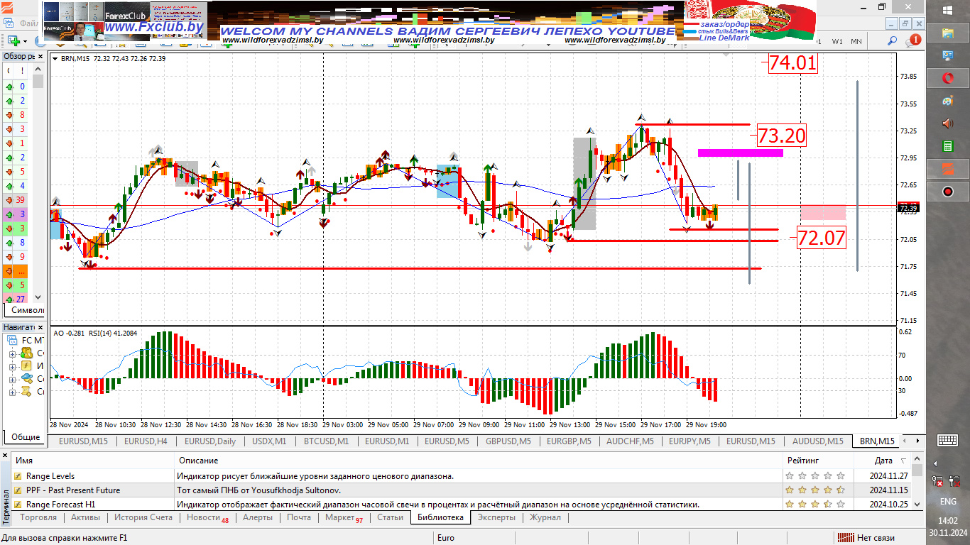This screenshot has height=545, width=970.
Task: Open the Маркет terminal tab
Action: tap(344, 517)
